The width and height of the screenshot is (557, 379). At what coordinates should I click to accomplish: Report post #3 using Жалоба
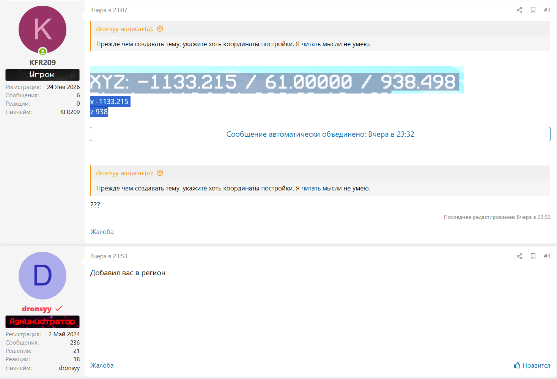click(x=102, y=232)
